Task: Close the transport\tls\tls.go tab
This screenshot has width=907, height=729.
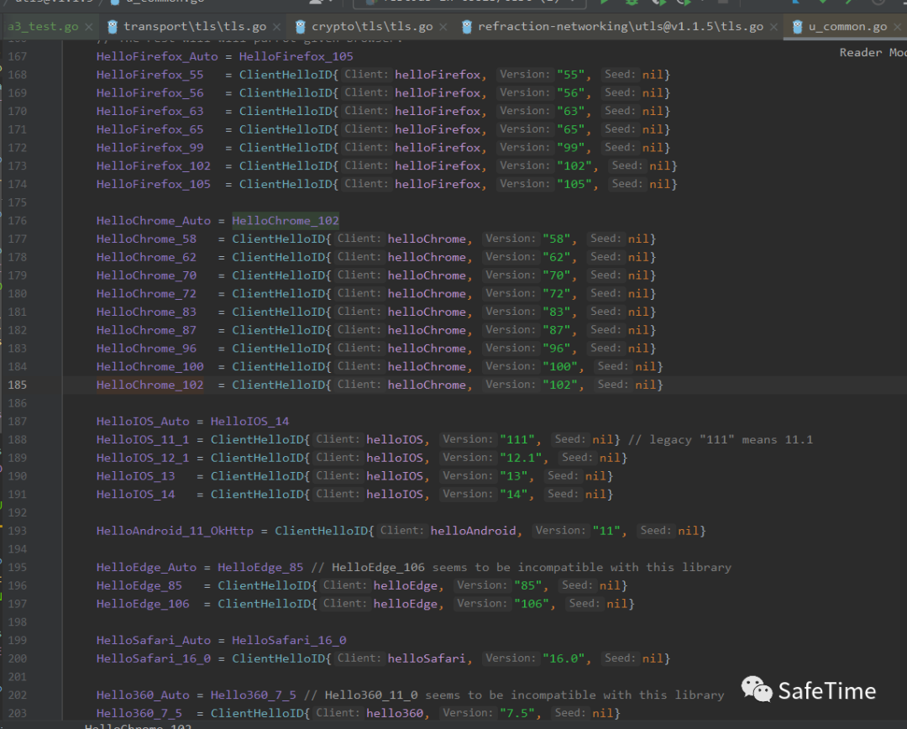Action: 276,26
